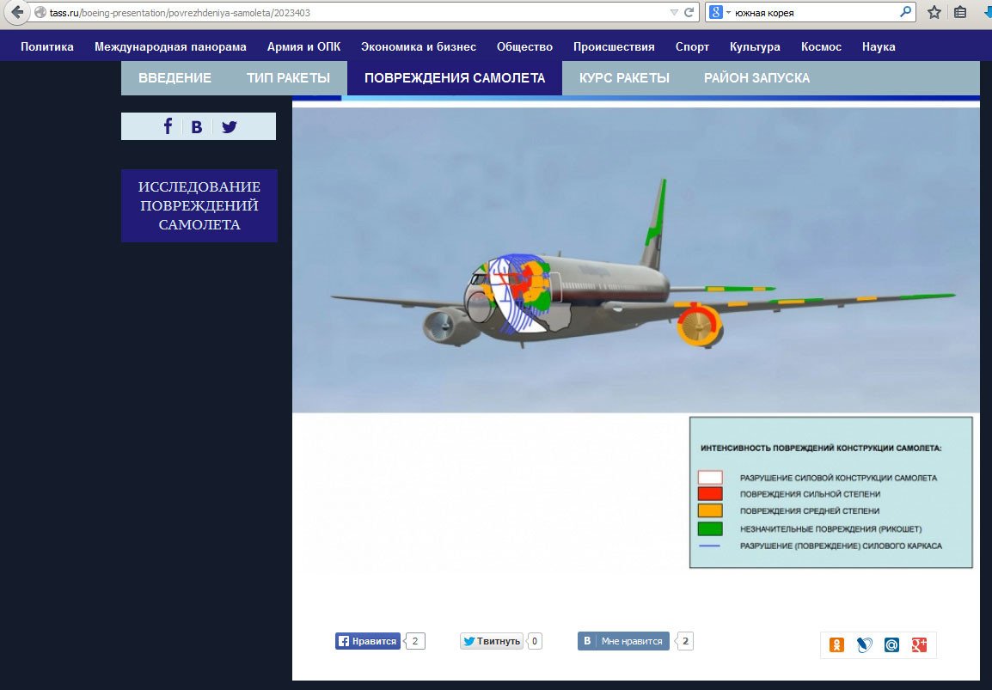Share via Mail.ru @ icon
Image resolution: width=992 pixels, height=690 pixels.
coord(891,644)
